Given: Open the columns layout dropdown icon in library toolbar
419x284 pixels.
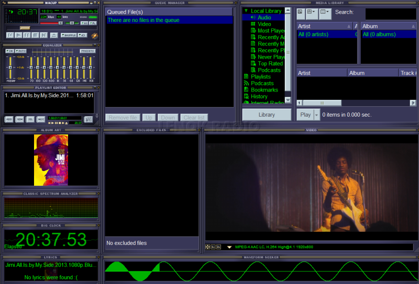Looking at the screenshot, I should pos(325,14).
